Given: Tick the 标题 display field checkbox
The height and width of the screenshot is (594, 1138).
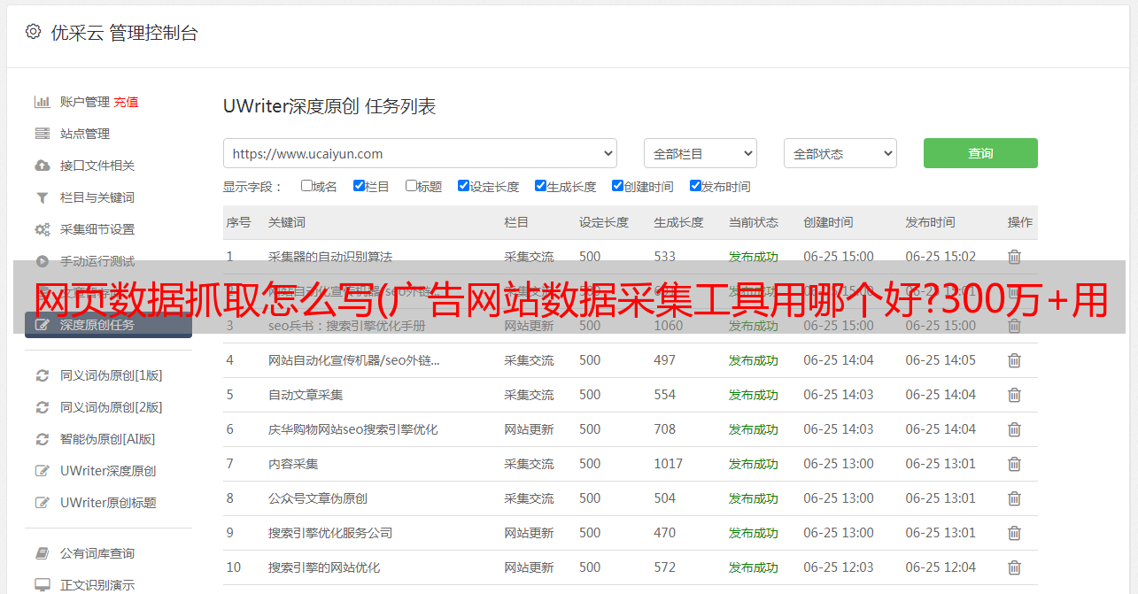Looking at the screenshot, I should pos(411,186).
